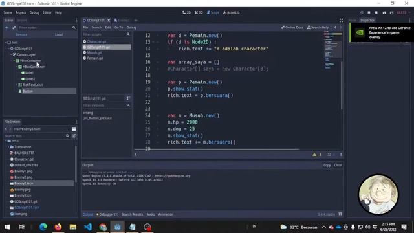The width and height of the screenshot is (414, 233).
Task: Expand the bottom panel
Action: [340, 214]
